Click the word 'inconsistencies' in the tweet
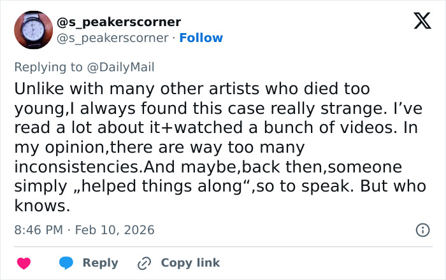Screen dimensions: 446x280 coord(76,167)
